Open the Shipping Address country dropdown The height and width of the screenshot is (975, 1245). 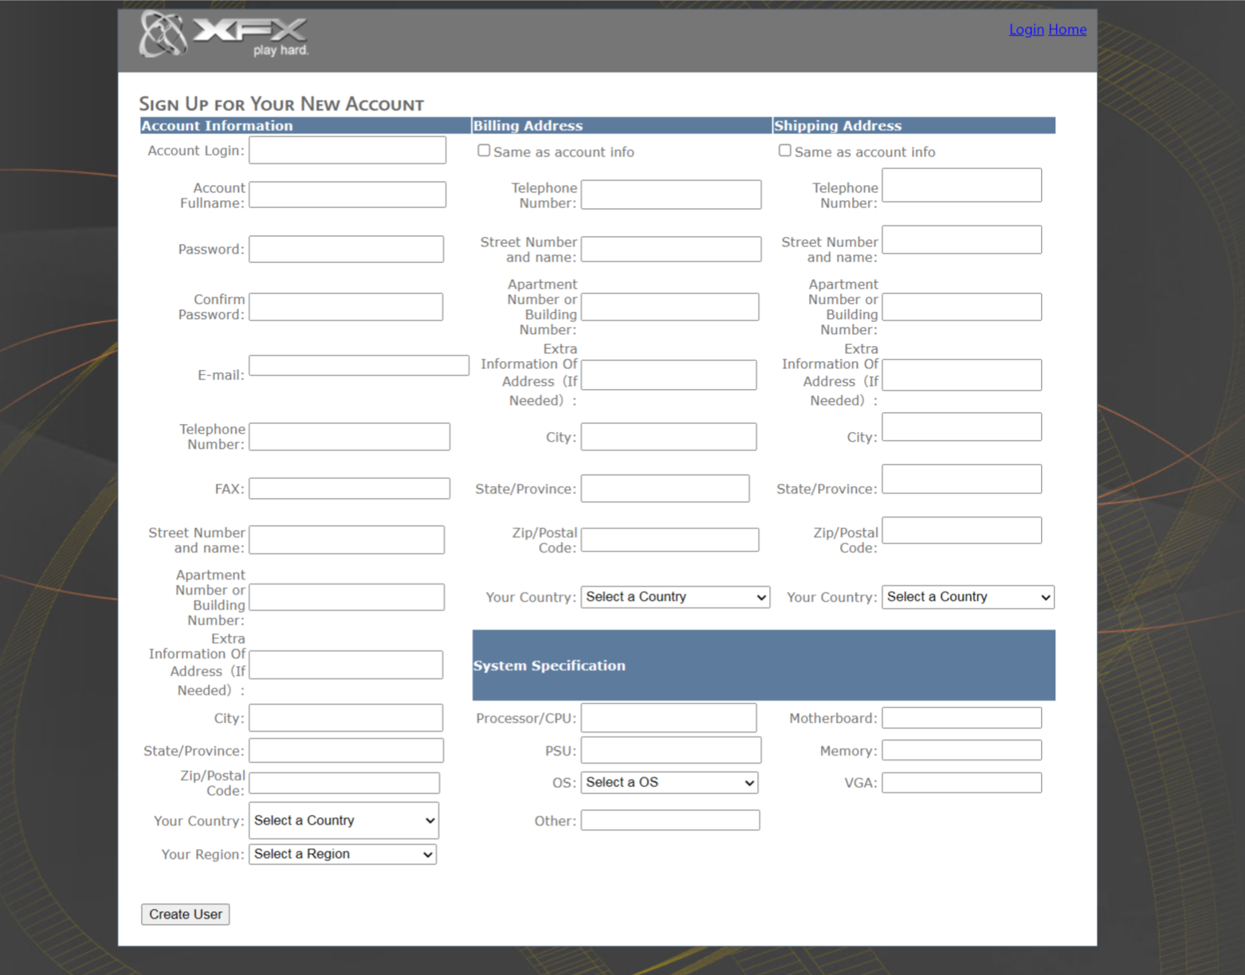click(967, 597)
